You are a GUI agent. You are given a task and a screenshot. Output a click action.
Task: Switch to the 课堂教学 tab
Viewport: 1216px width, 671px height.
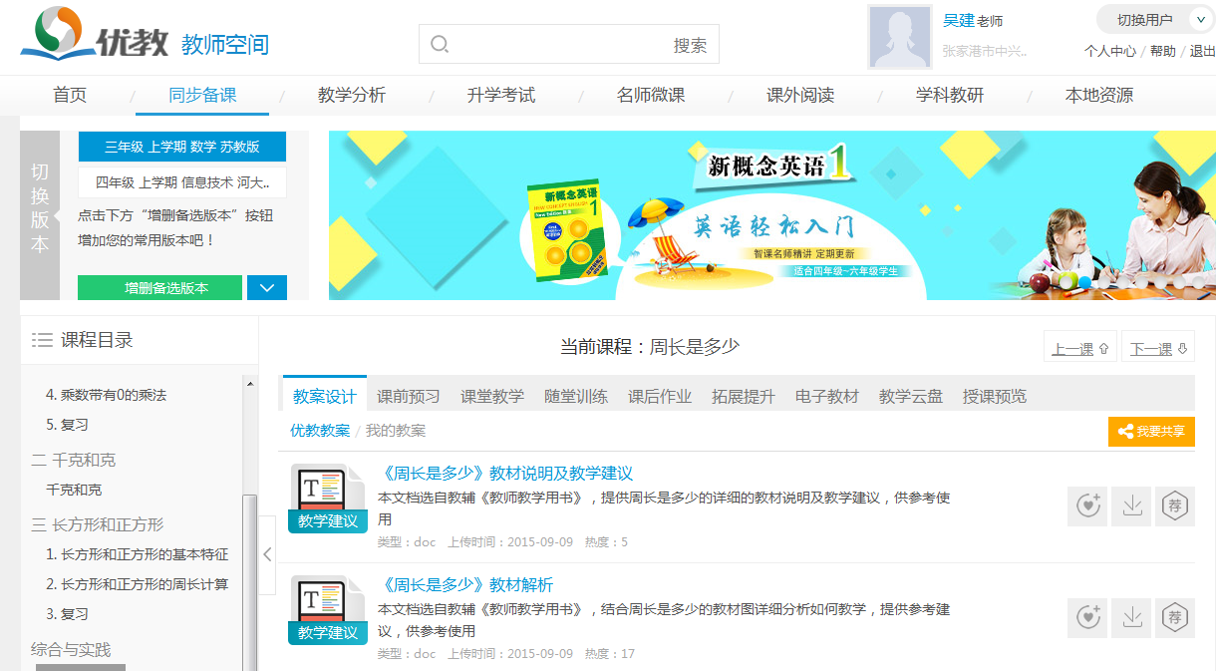click(491, 396)
